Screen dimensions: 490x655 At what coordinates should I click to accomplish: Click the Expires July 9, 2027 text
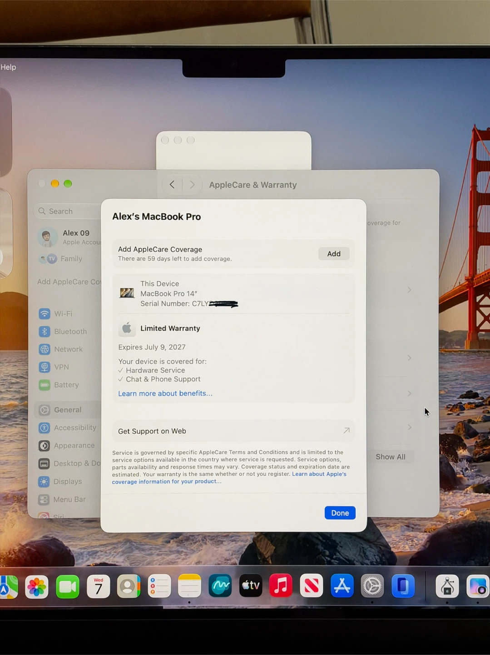click(152, 347)
